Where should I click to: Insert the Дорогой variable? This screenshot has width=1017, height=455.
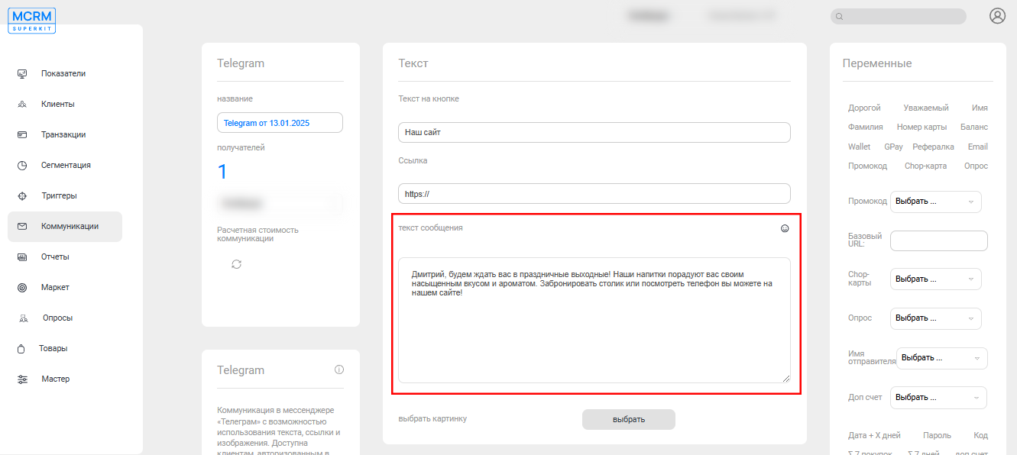[x=864, y=108]
